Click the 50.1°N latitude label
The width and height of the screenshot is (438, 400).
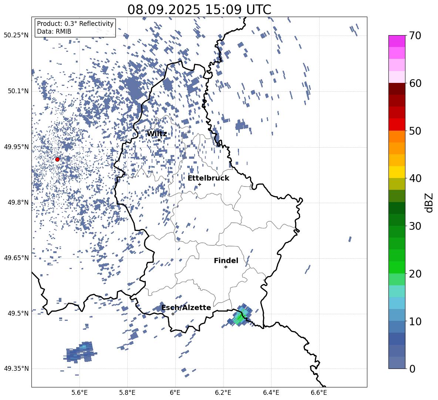pyautogui.click(x=18, y=91)
